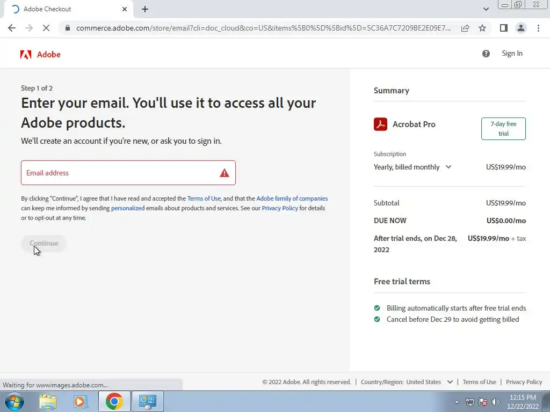Click the Adobe logo in header
This screenshot has width=550, height=412.
[x=40, y=54]
